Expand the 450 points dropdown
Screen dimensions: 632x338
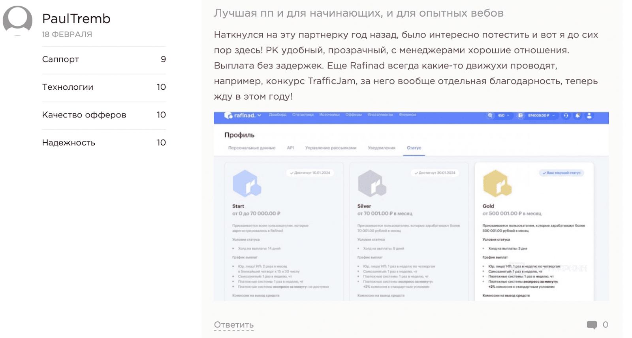pos(503,115)
